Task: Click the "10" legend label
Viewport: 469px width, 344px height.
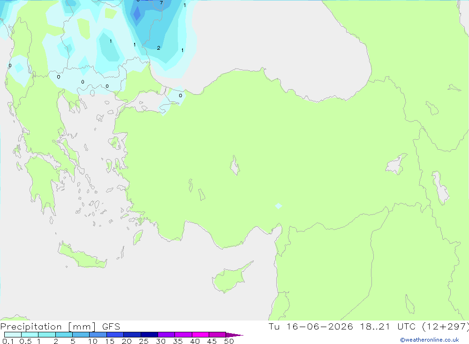Action: (93, 341)
